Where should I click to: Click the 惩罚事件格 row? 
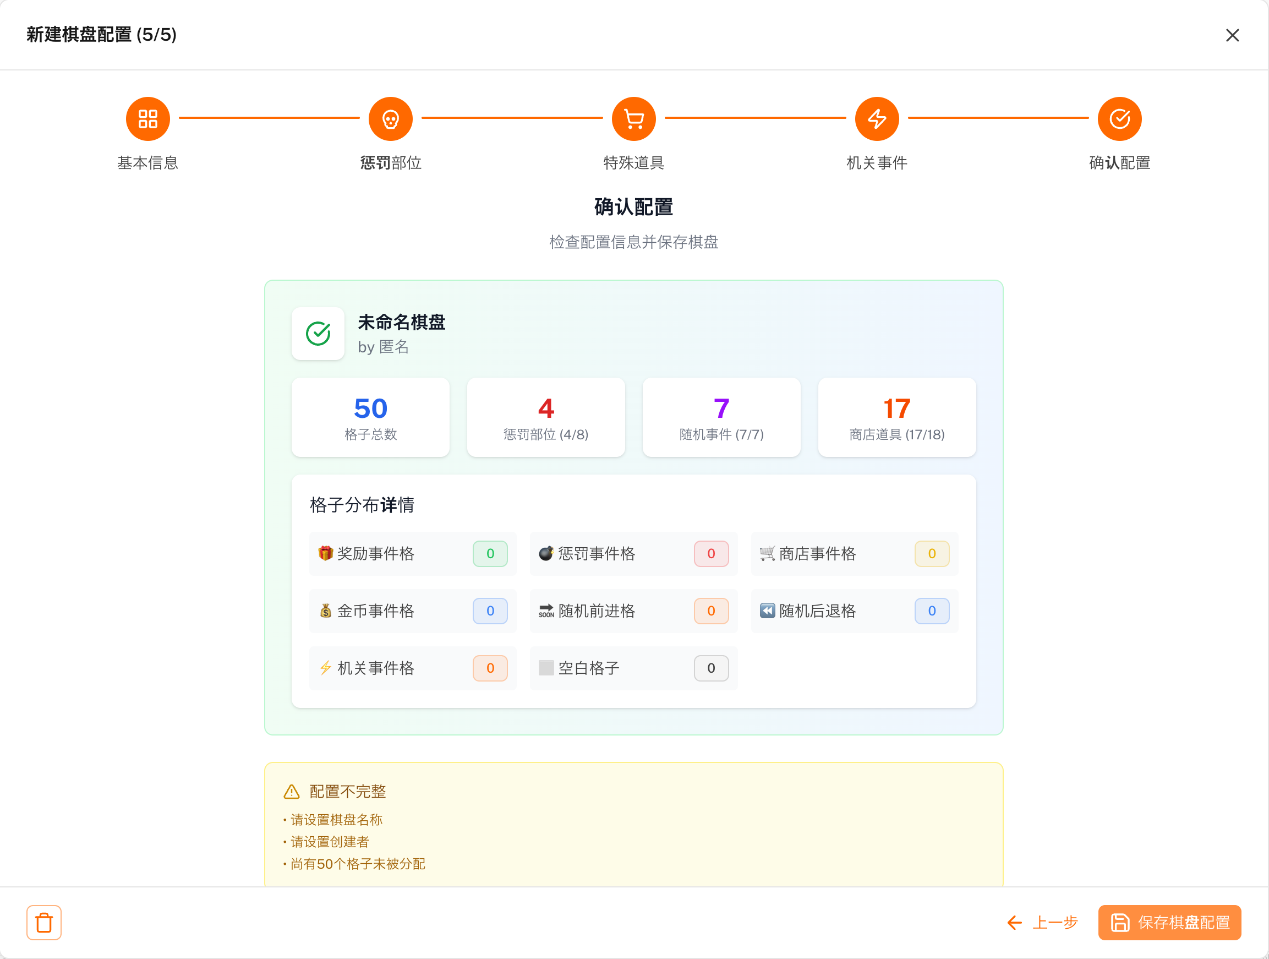pos(633,553)
